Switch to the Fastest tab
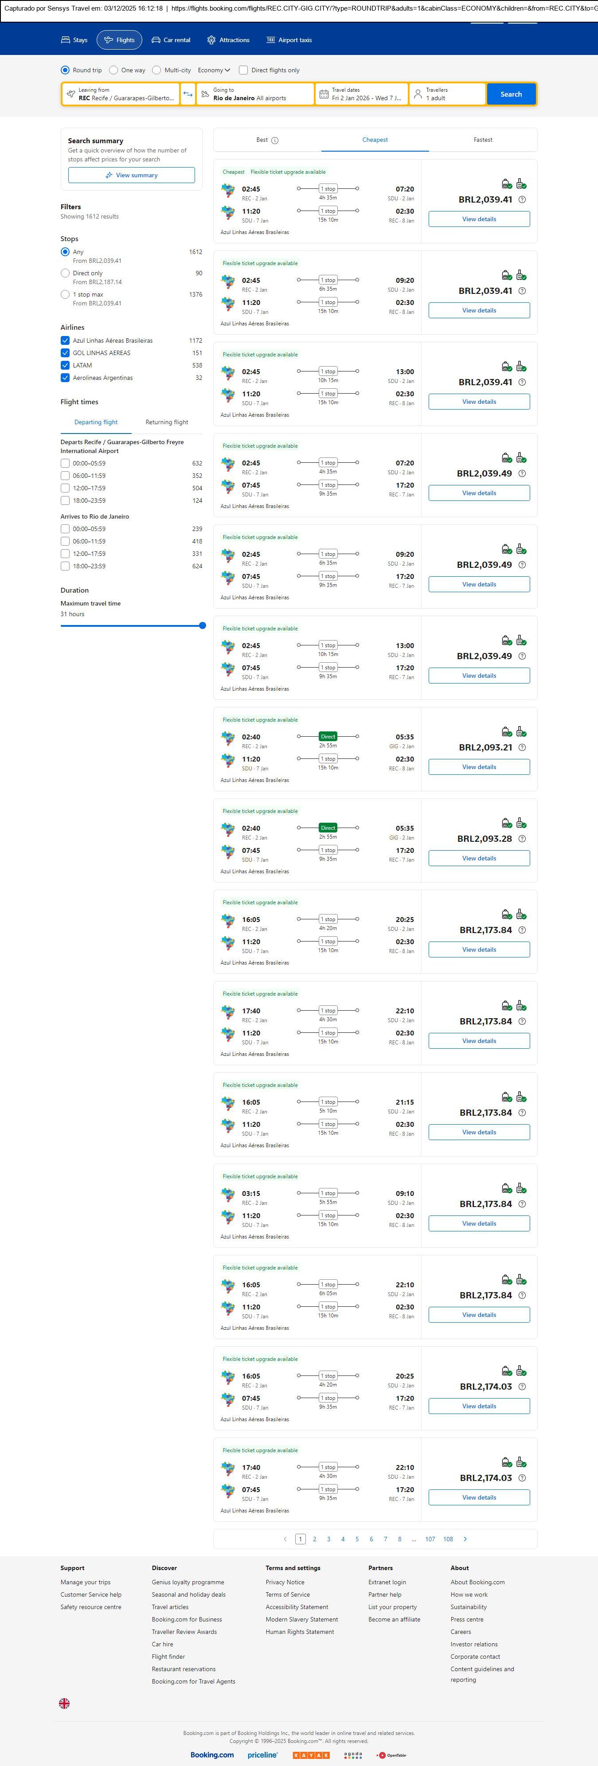Screen dimensions: 598x1766 click(483, 140)
